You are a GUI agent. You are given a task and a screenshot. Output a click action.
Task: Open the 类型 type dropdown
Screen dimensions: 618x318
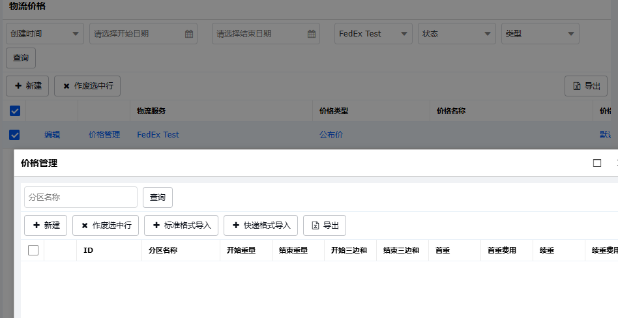point(540,34)
